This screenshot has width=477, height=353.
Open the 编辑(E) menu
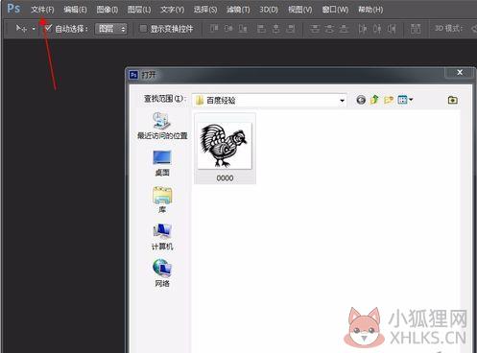(75, 10)
